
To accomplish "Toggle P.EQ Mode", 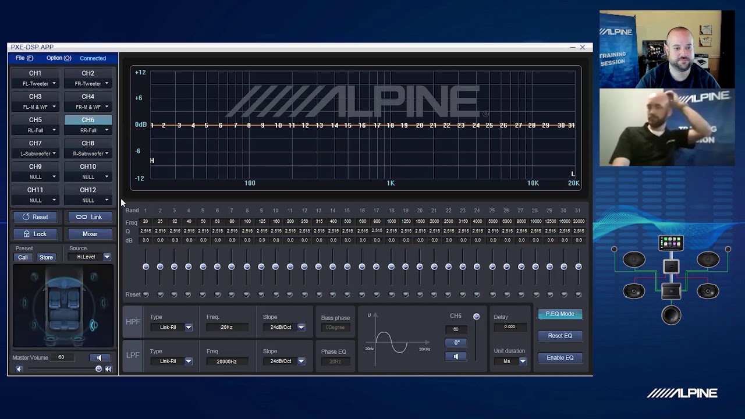I will pos(560,314).
